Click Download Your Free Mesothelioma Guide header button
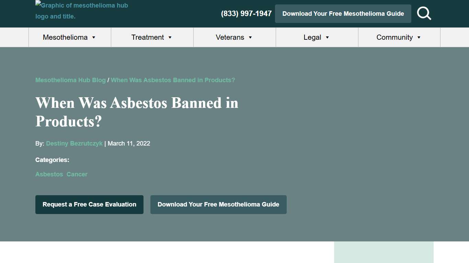469x263 pixels. (343, 14)
